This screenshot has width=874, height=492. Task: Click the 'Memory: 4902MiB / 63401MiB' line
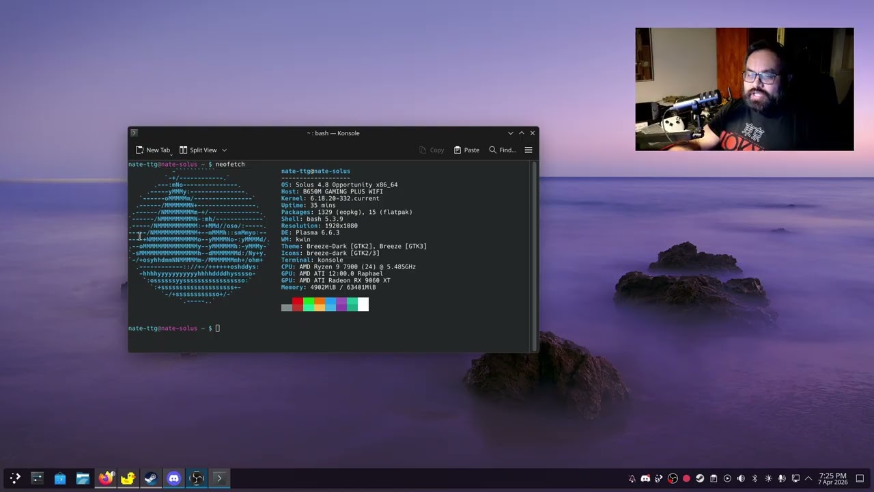tap(328, 287)
